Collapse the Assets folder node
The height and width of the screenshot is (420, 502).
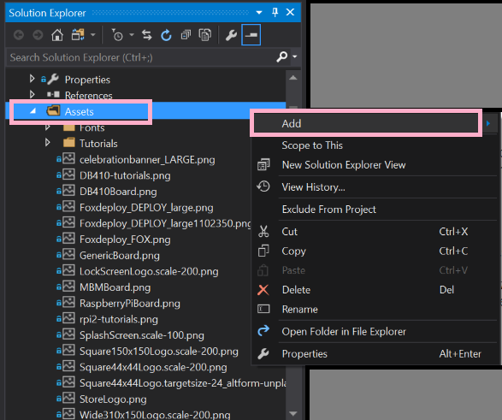click(32, 111)
